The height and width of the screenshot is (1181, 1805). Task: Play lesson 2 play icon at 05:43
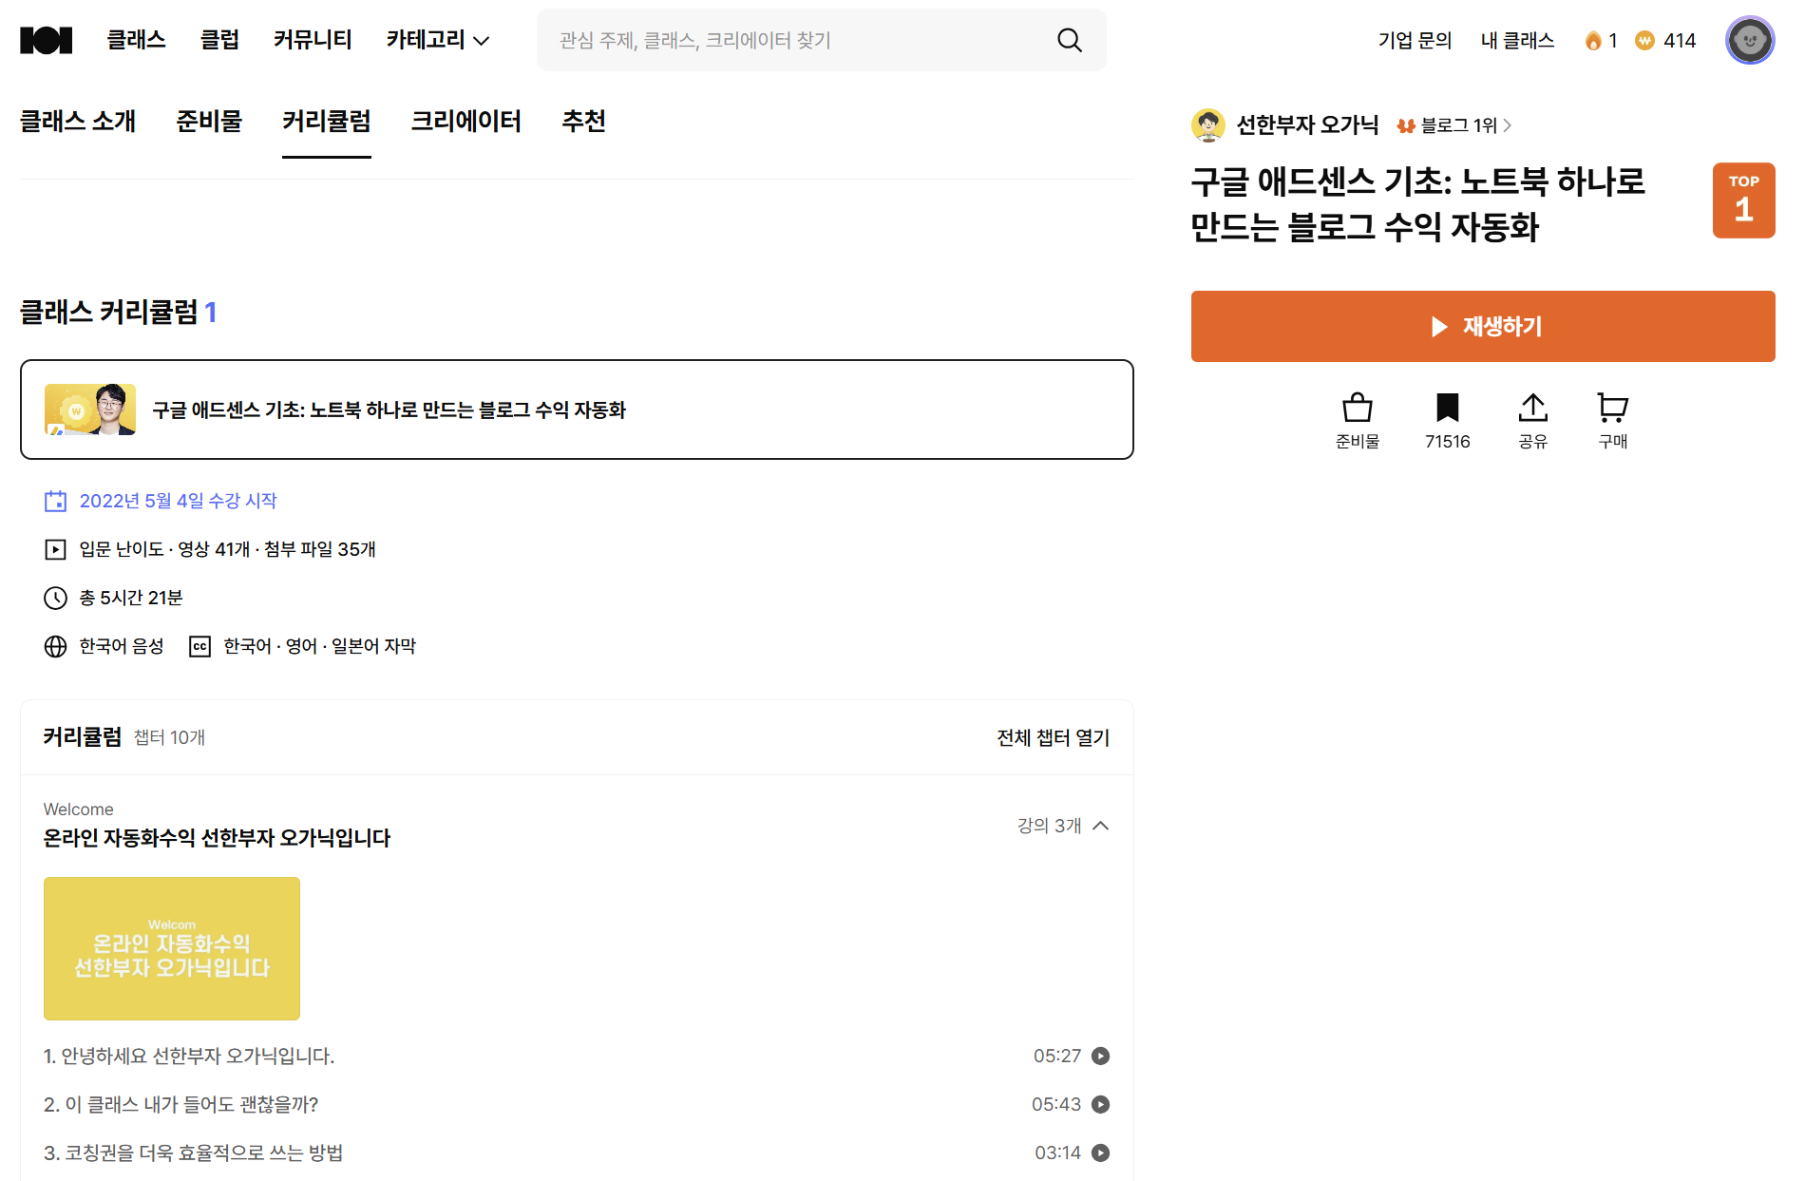click(x=1100, y=1104)
